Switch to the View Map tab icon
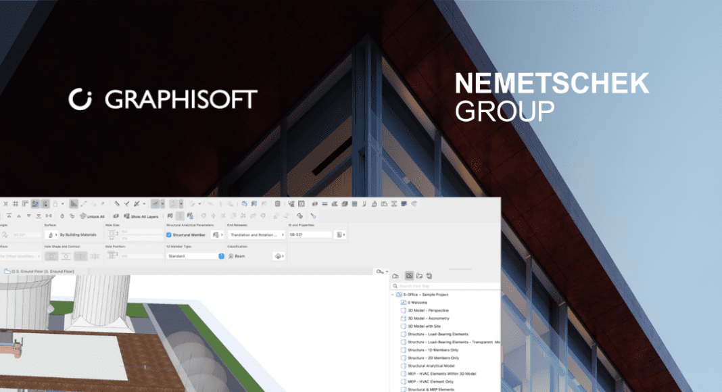Image resolution: width=722 pixels, height=392 pixels. (408, 276)
